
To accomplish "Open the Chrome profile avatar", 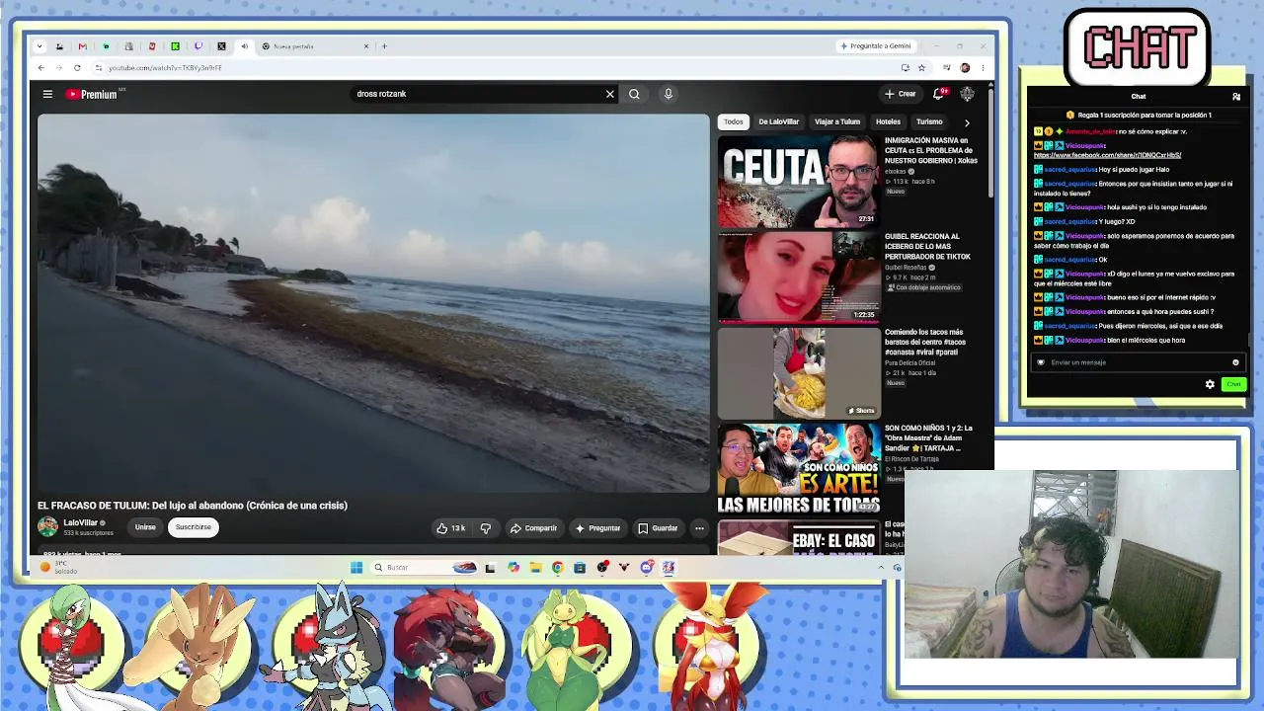I will 965,68.
